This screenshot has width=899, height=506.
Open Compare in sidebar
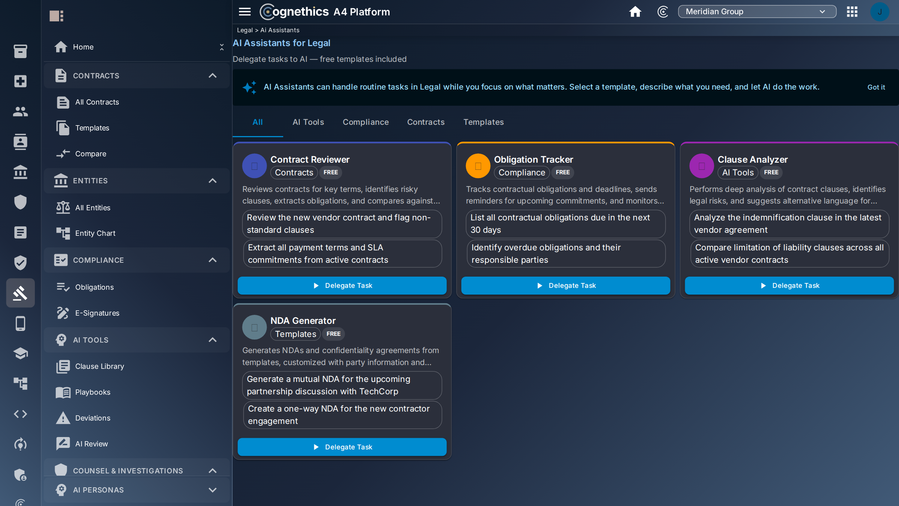[136, 154]
